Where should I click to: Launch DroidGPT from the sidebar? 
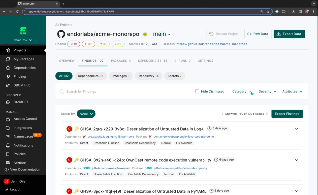[x=21, y=102]
